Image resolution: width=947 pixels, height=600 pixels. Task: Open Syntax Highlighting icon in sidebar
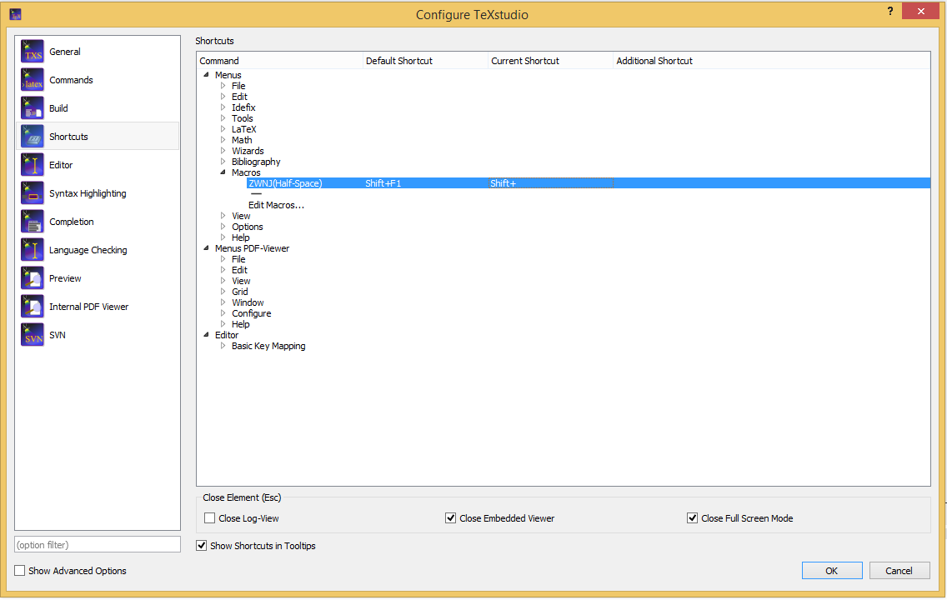33,193
